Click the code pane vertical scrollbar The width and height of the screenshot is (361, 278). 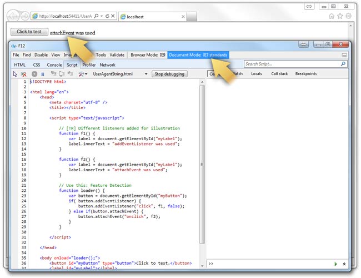[202, 164]
